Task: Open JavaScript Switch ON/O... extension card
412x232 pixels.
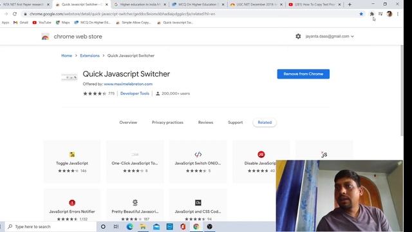Action: point(198,162)
